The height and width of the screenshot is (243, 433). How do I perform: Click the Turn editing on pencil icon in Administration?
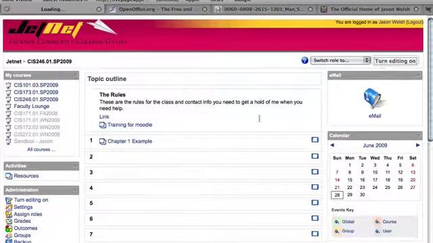pyautogui.click(x=9, y=200)
